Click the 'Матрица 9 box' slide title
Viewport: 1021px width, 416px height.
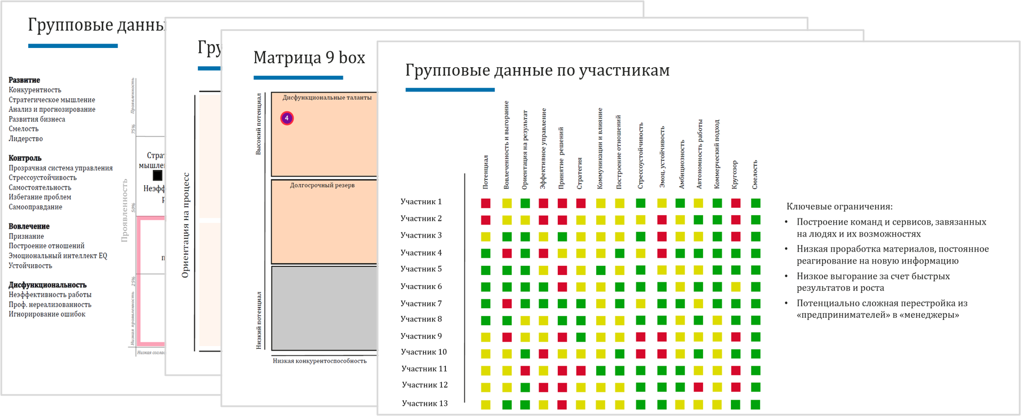pyautogui.click(x=309, y=58)
